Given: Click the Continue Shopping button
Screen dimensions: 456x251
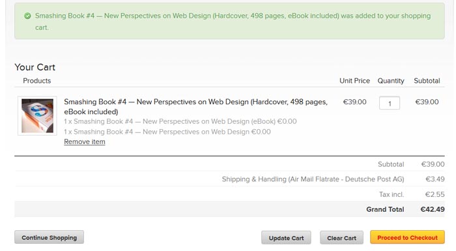Looking at the screenshot, I should click(x=49, y=237).
